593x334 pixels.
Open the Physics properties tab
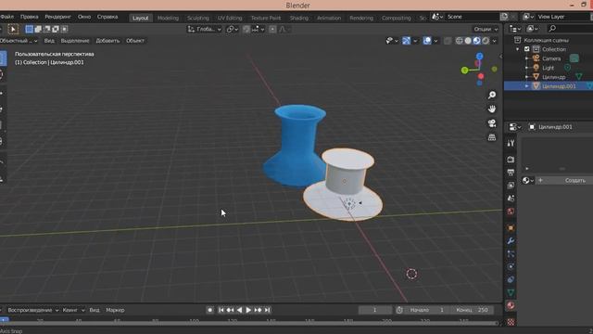pos(511,266)
